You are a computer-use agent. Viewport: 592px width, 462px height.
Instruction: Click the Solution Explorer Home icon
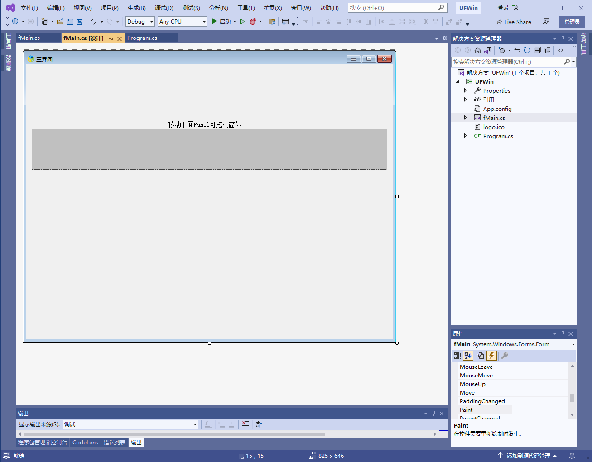click(478, 50)
